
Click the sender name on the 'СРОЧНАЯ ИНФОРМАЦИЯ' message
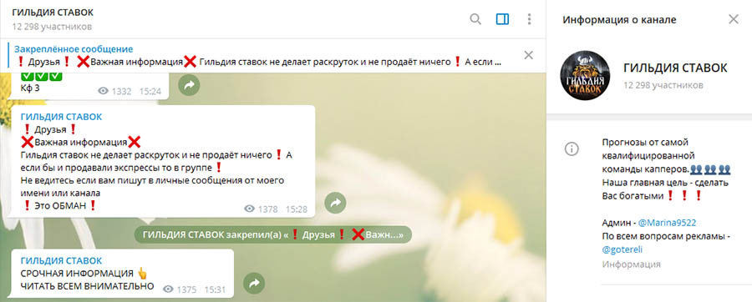tap(61, 260)
